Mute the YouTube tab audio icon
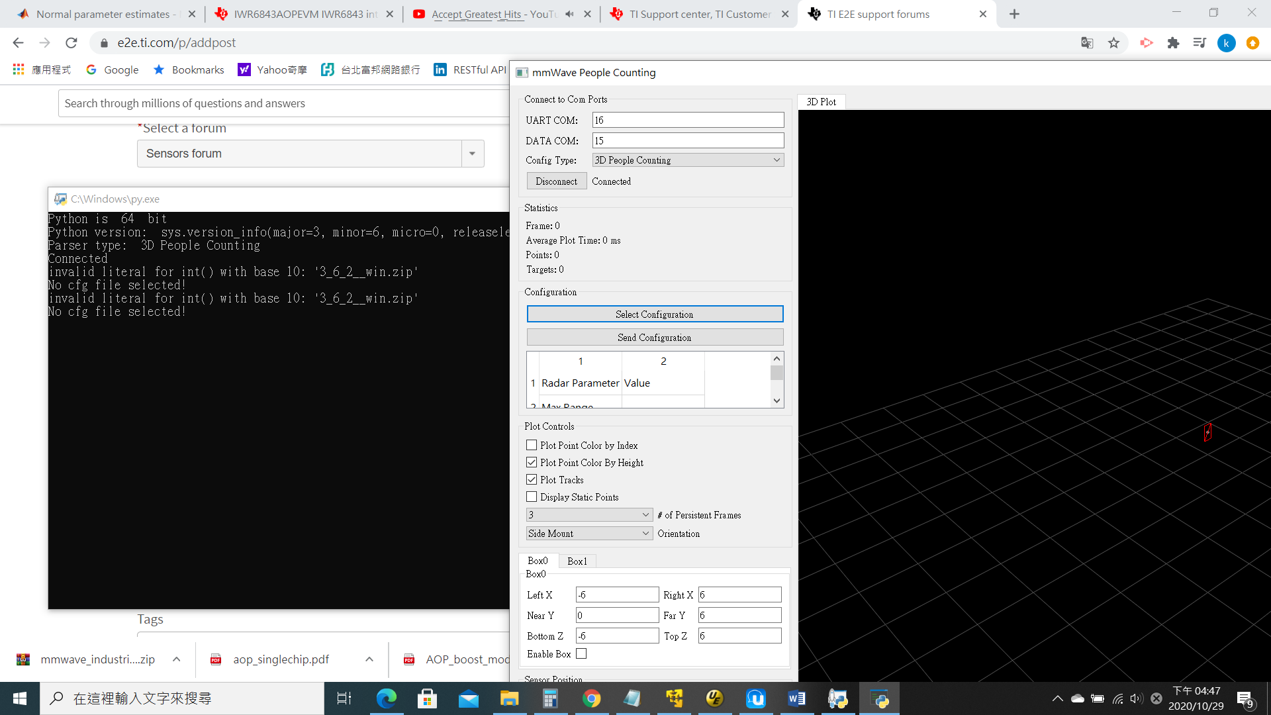This screenshot has width=1271, height=715. click(569, 14)
